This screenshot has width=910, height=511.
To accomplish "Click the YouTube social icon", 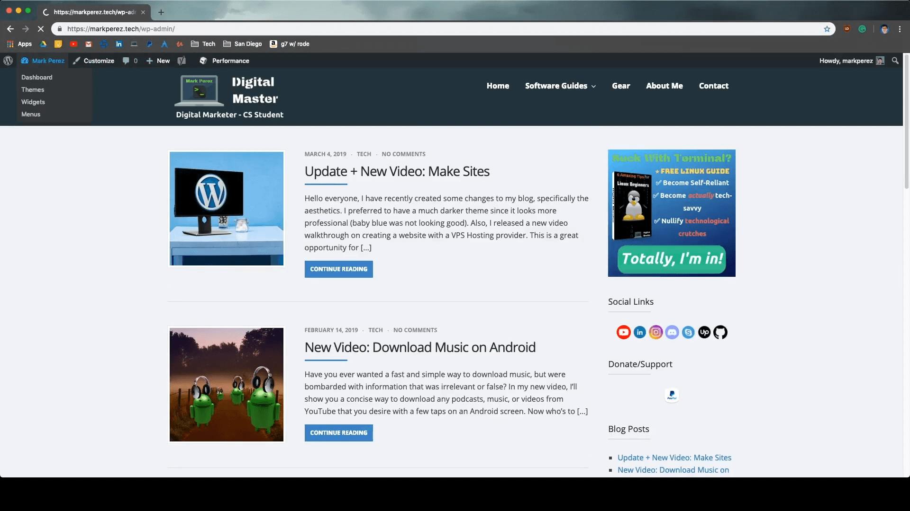I will 623,332.
